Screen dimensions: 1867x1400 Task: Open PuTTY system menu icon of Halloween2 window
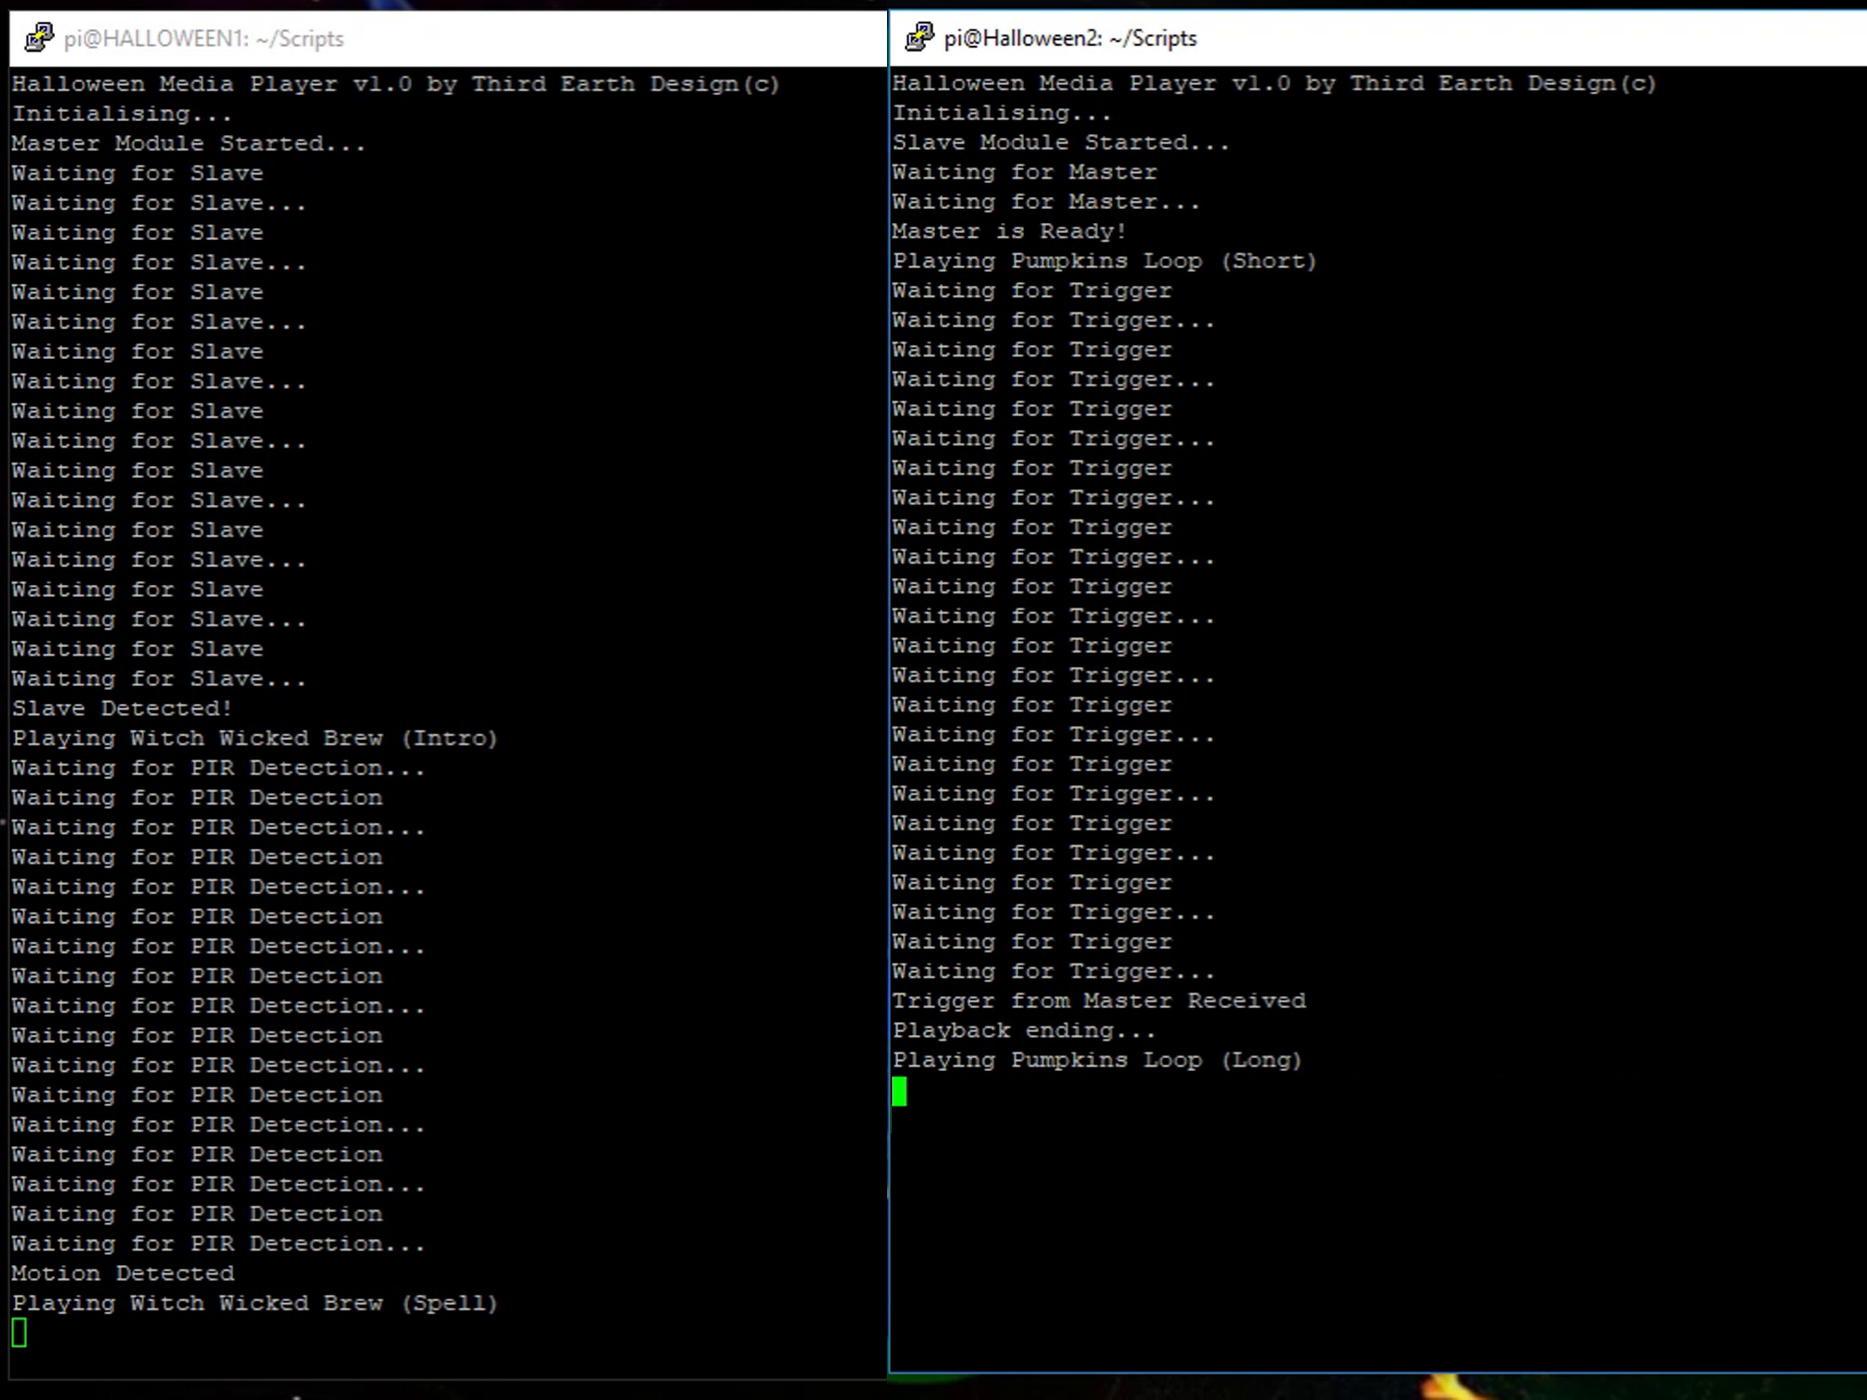tap(919, 38)
